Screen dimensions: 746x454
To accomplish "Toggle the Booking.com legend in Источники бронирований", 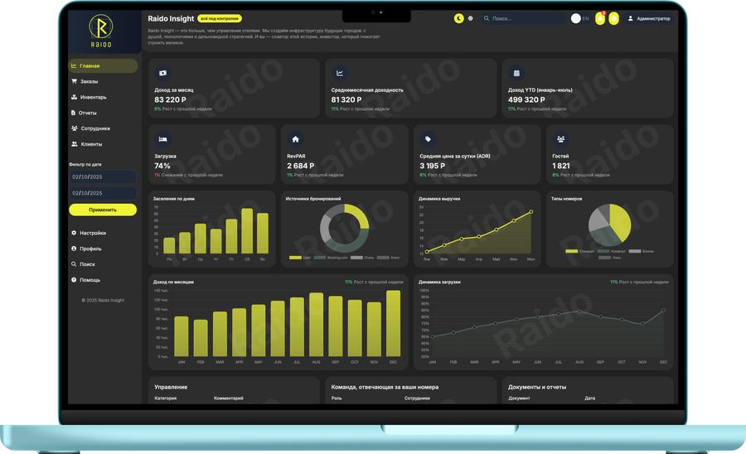I will point(332,258).
